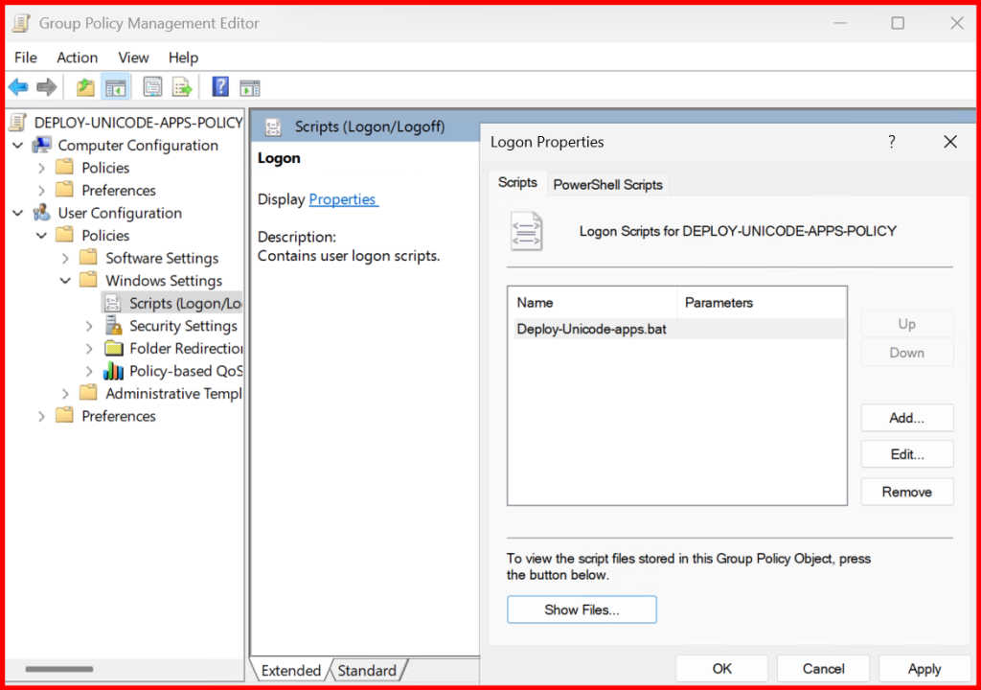
Task: Select Deploy-Unicode-apps.bat in scripts list
Action: (x=591, y=329)
